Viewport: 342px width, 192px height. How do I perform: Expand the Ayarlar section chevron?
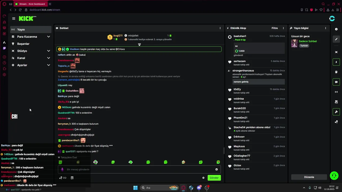(x=48, y=65)
